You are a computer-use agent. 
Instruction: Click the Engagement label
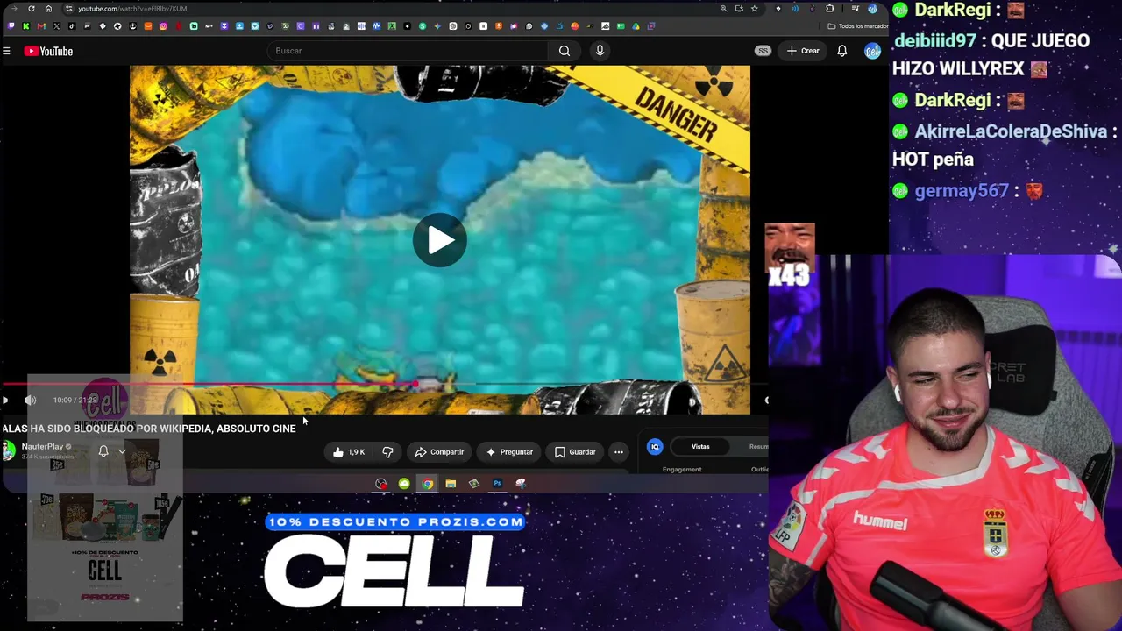682,470
